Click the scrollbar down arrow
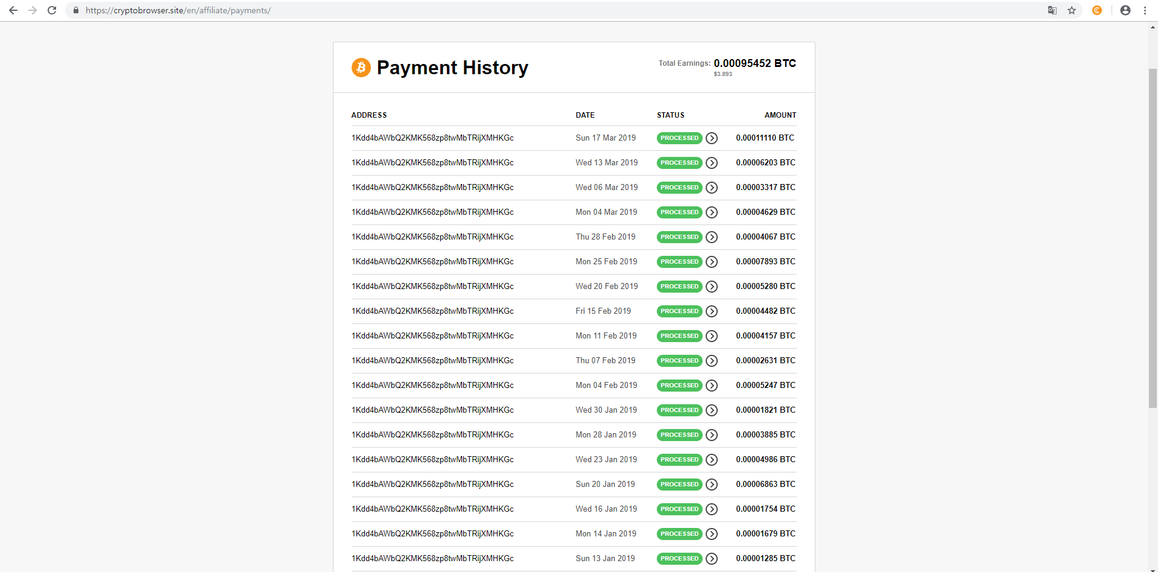 [1153, 568]
